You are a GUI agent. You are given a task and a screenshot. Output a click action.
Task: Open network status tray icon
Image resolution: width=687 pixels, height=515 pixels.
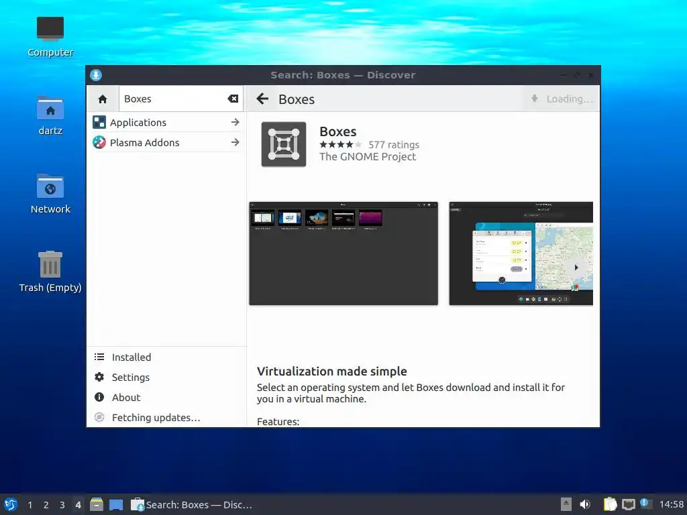tap(628, 504)
